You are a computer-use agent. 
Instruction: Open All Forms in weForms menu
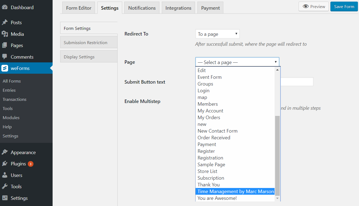tap(12, 81)
